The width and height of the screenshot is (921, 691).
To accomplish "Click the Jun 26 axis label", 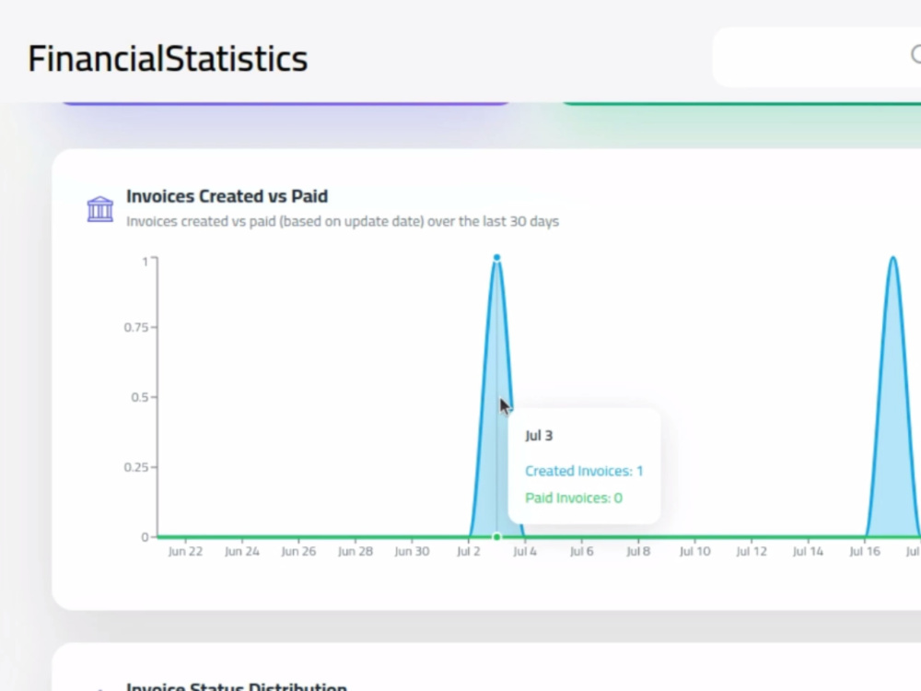I will pos(298,551).
